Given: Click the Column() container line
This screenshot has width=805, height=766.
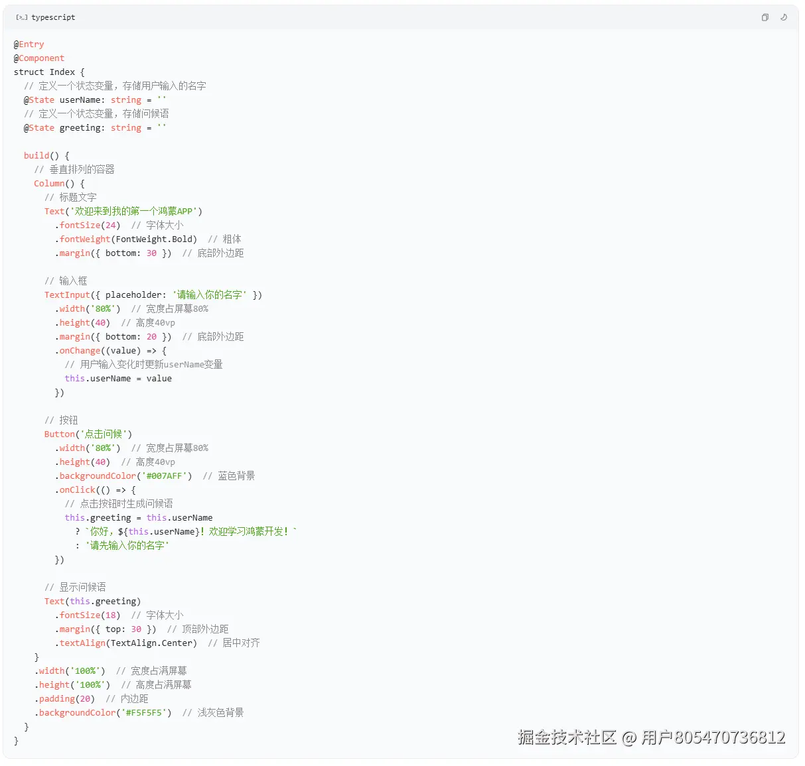Looking at the screenshot, I should (60, 184).
